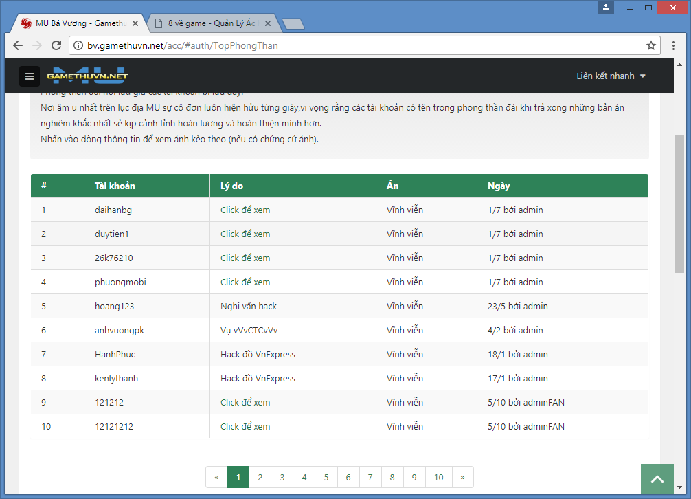Go to pagination page 2

tap(260, 477)
